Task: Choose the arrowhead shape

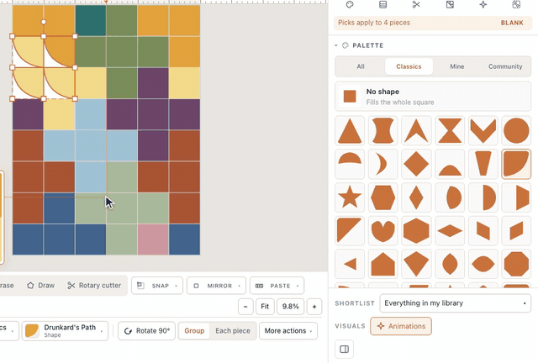Action: pyautogui.click(x=416, y=131)
